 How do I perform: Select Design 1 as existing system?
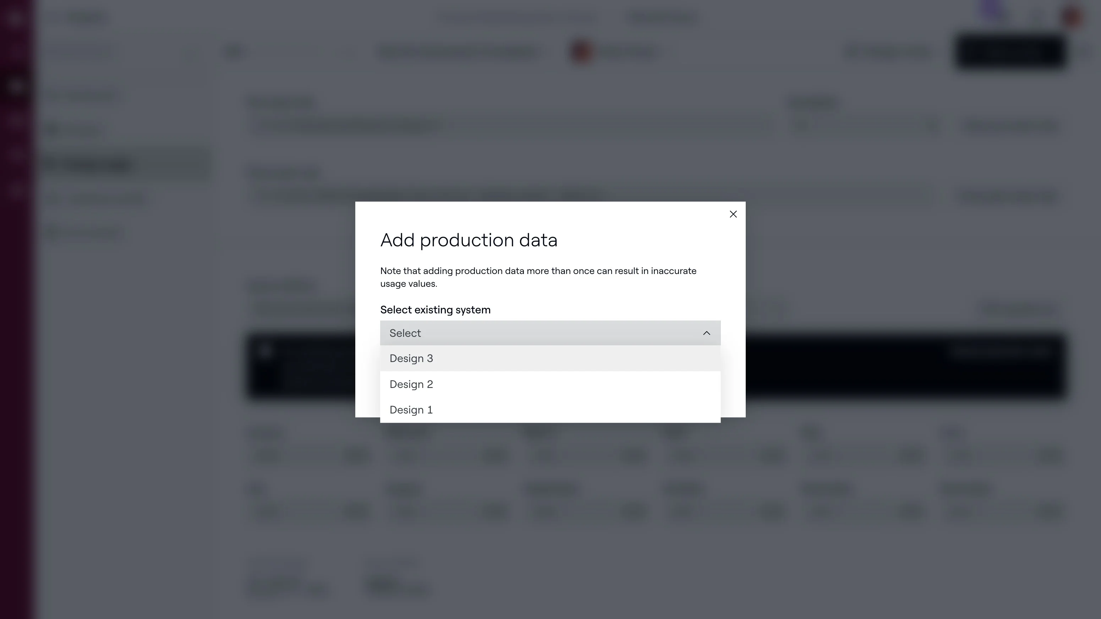tap(411, 410)
